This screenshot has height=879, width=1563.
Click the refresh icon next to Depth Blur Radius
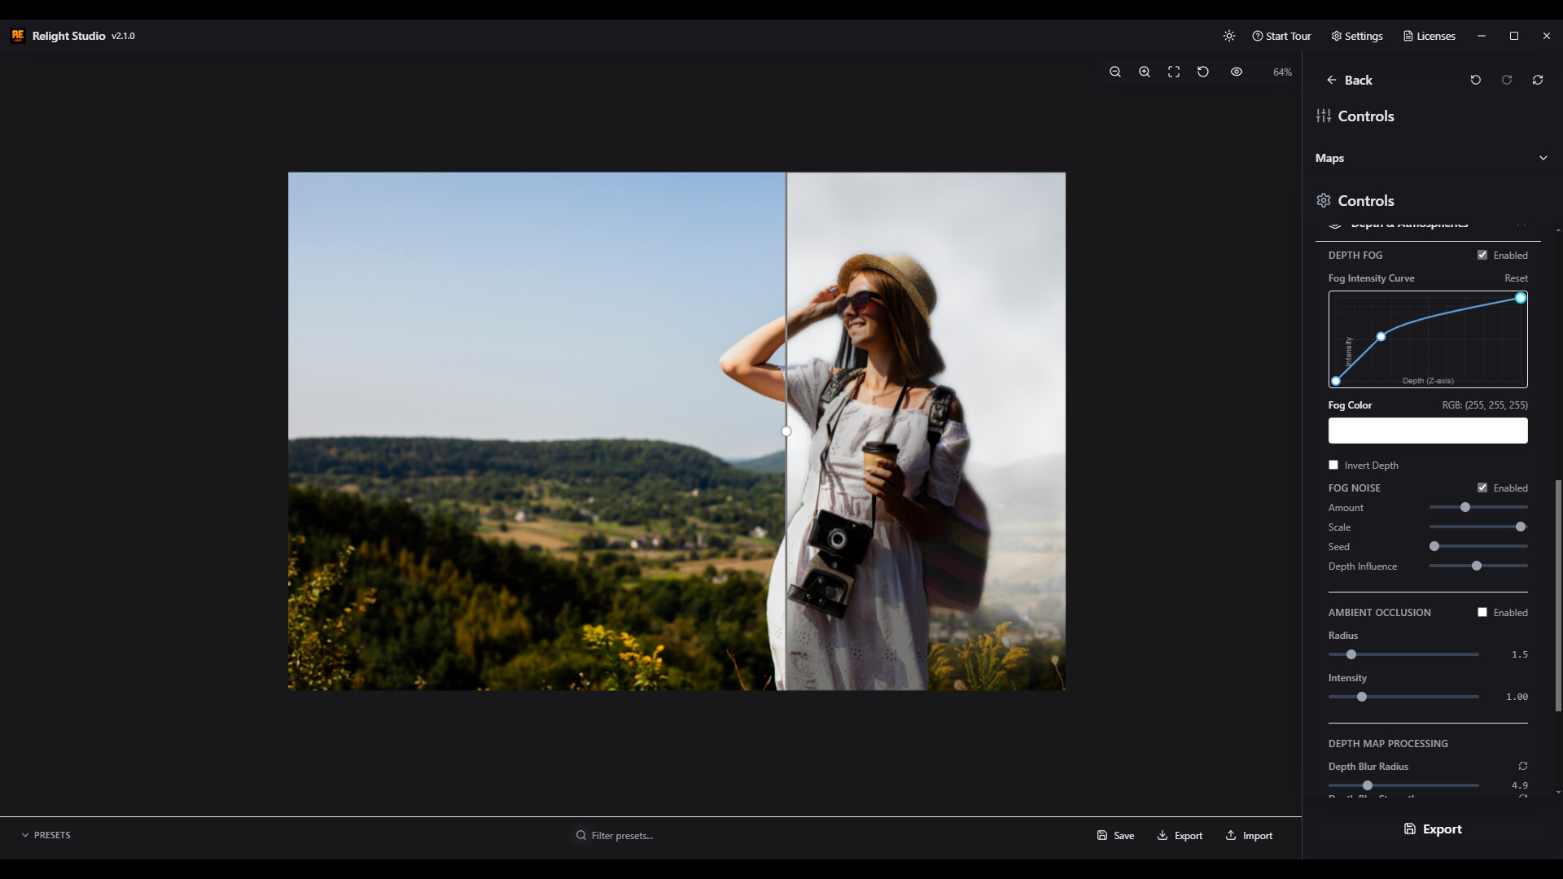[x=1521, y=766]
